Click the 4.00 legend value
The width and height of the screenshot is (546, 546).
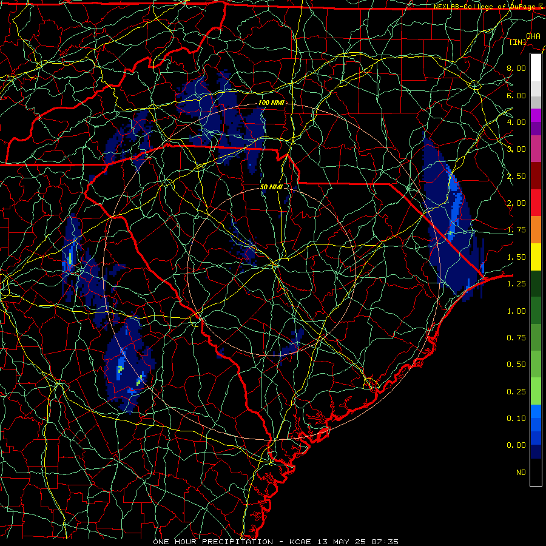516,122
